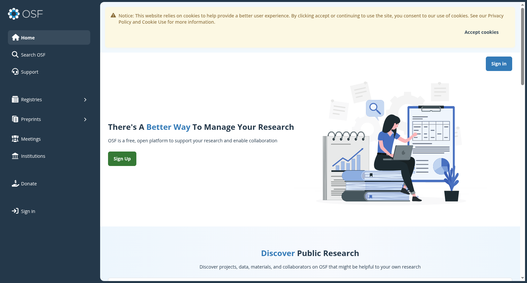Open the Home menu item
The height and width of the screenshot is (283, 527).
point(49,37)
